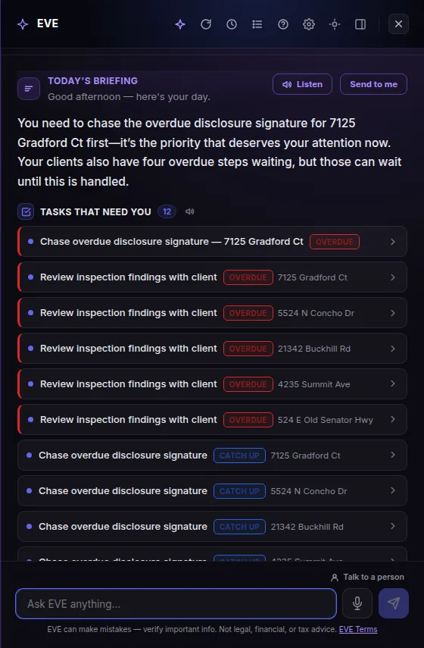Click the Listen button
Viewport: 424px width, 648px height.
click(x=302, y=84)
